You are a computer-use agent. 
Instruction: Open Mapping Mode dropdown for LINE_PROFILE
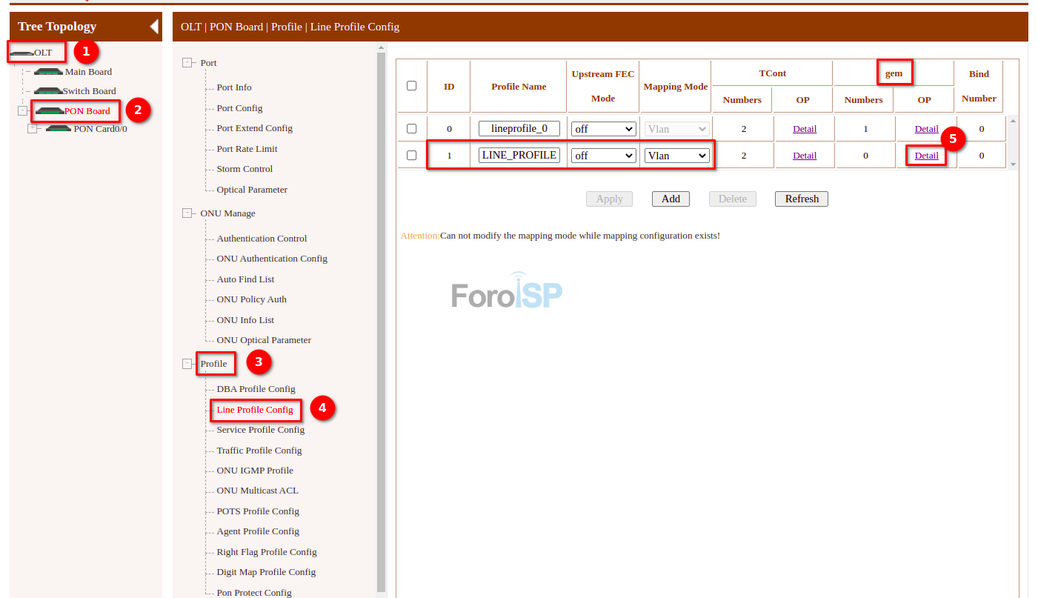tap(676, 156)
